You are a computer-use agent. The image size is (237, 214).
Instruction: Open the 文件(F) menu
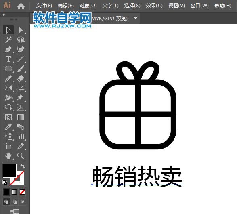[44, 6]
